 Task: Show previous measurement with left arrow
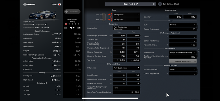point(71,28)
